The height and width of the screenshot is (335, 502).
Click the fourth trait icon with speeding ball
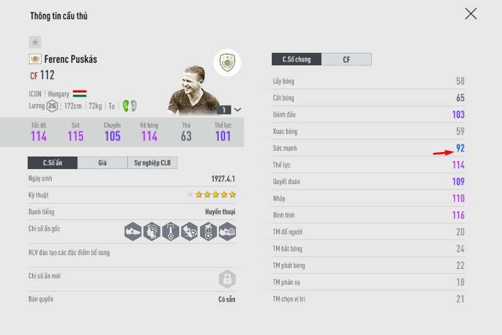[189, 231]
